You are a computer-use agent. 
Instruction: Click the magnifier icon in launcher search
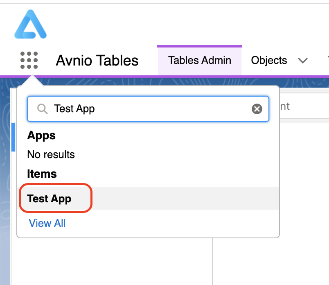pyautogui.click(x=42, y=109)
